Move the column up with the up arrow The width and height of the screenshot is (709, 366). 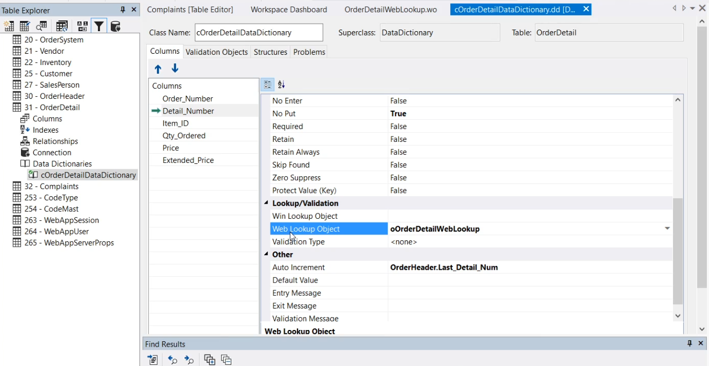click(x=158, y=69)
